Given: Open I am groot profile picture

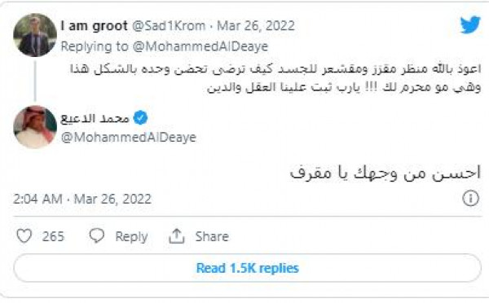Looking at the screenshot, I should click(x=35, y=35).
